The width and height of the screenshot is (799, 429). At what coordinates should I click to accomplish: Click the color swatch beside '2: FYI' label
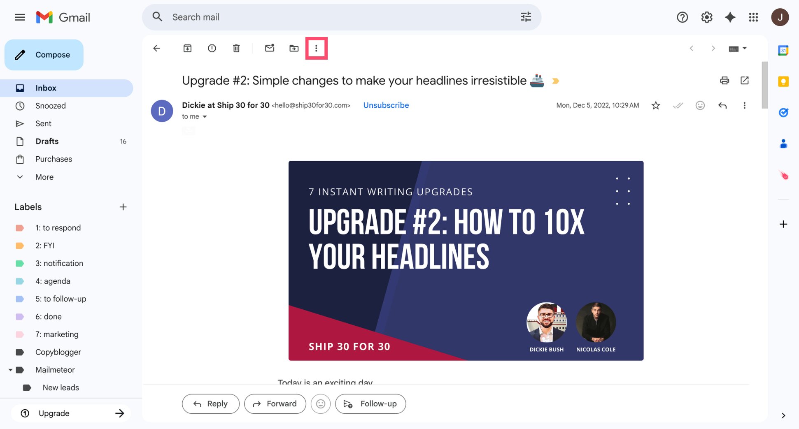[x=20, y=245]
